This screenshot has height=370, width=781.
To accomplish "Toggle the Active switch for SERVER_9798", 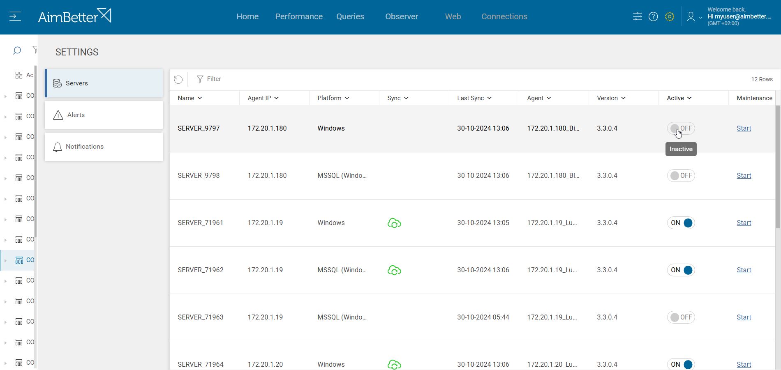I will 681,176.
